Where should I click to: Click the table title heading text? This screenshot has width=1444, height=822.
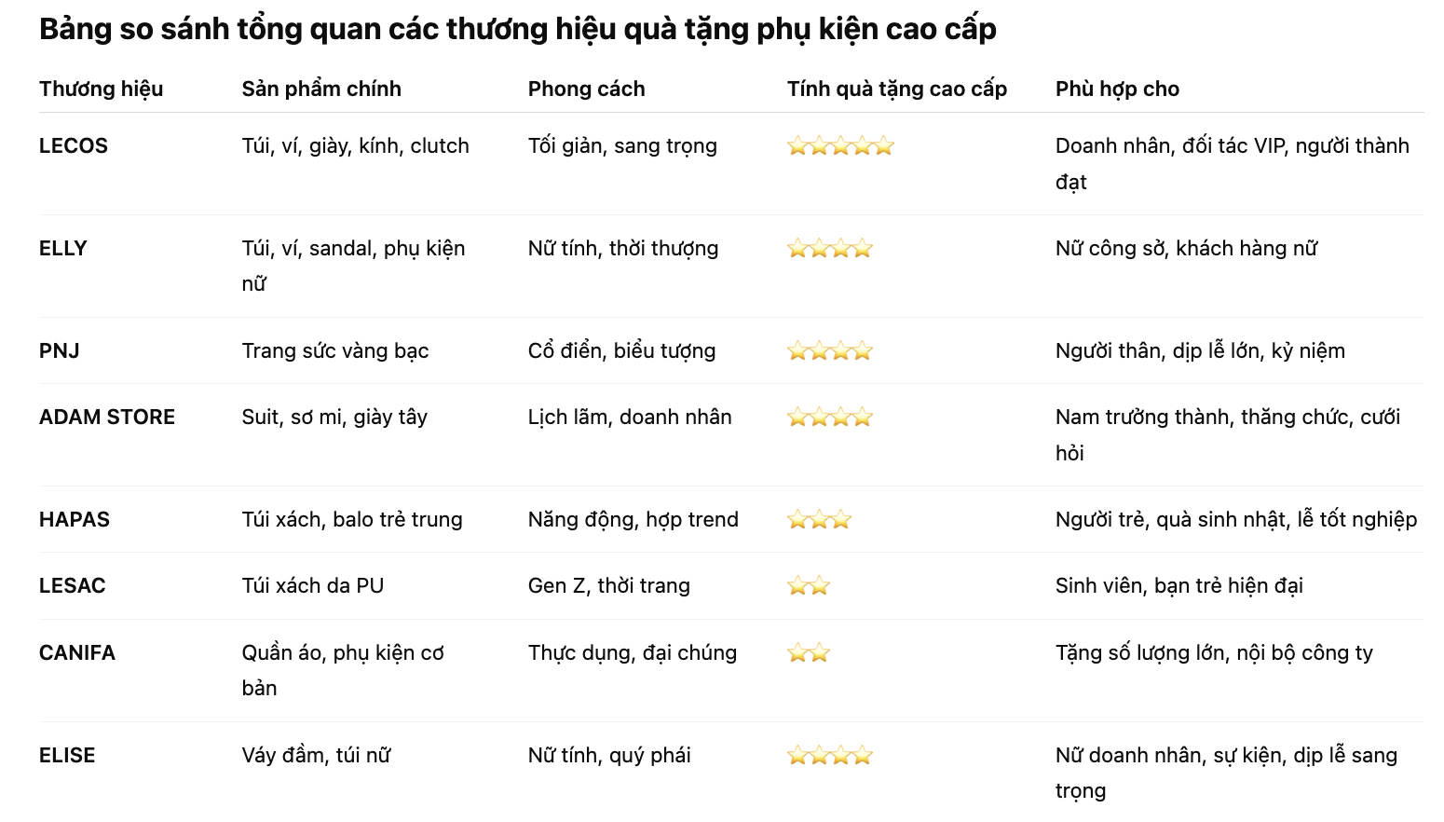[x=517, y=30]
